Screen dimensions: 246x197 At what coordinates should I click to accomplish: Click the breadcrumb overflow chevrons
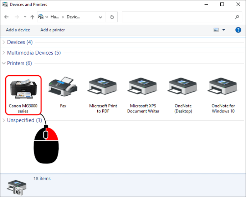click(x=47, y=17)
